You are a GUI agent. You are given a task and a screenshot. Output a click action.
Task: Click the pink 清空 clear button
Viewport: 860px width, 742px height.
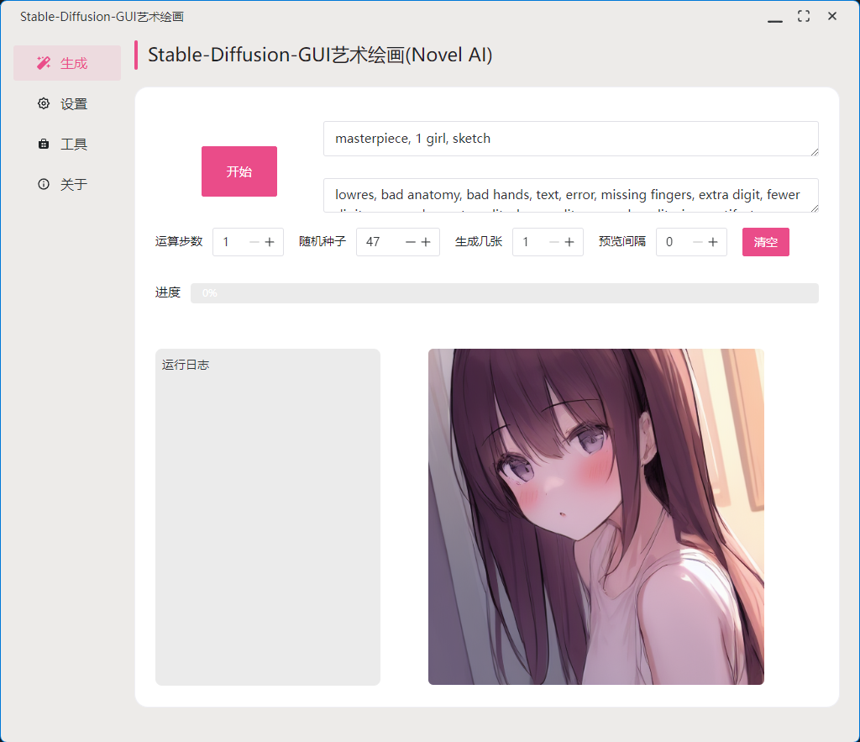tap(766, 242)
